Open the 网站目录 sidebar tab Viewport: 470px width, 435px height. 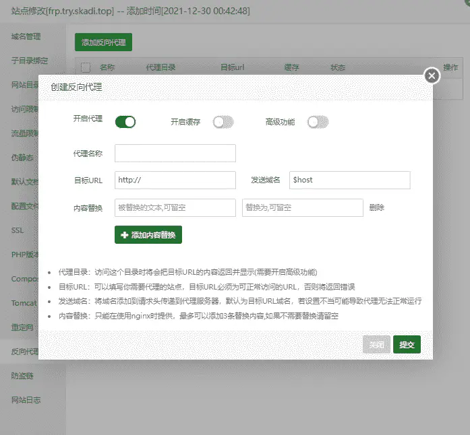(x=24, y=85)
